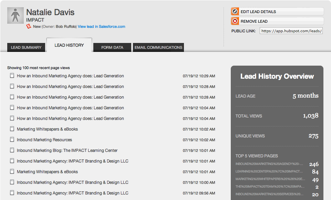Click the Public Link URL field
Viewport: 331px width, 200px height.
coord(291,31)
